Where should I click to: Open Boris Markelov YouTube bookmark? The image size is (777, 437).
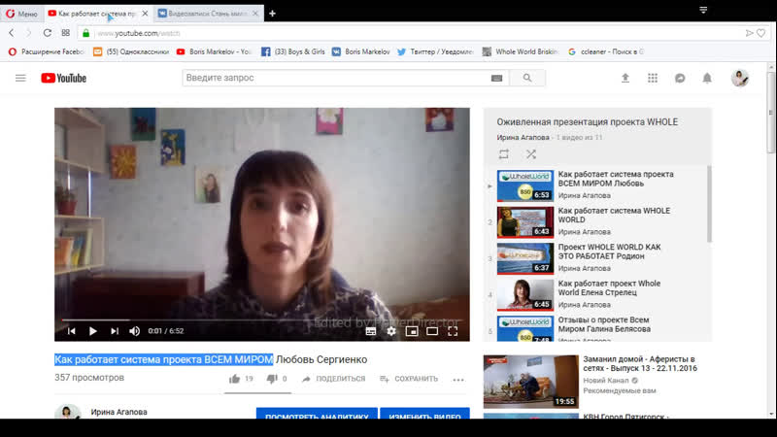pyautogui.click(x=215, y=51)
